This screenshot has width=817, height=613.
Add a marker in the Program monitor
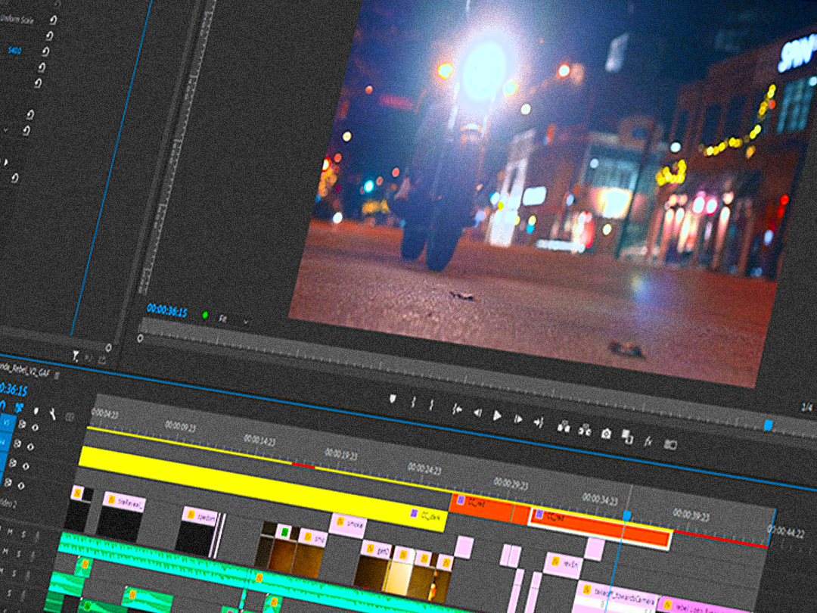point(393,399)
